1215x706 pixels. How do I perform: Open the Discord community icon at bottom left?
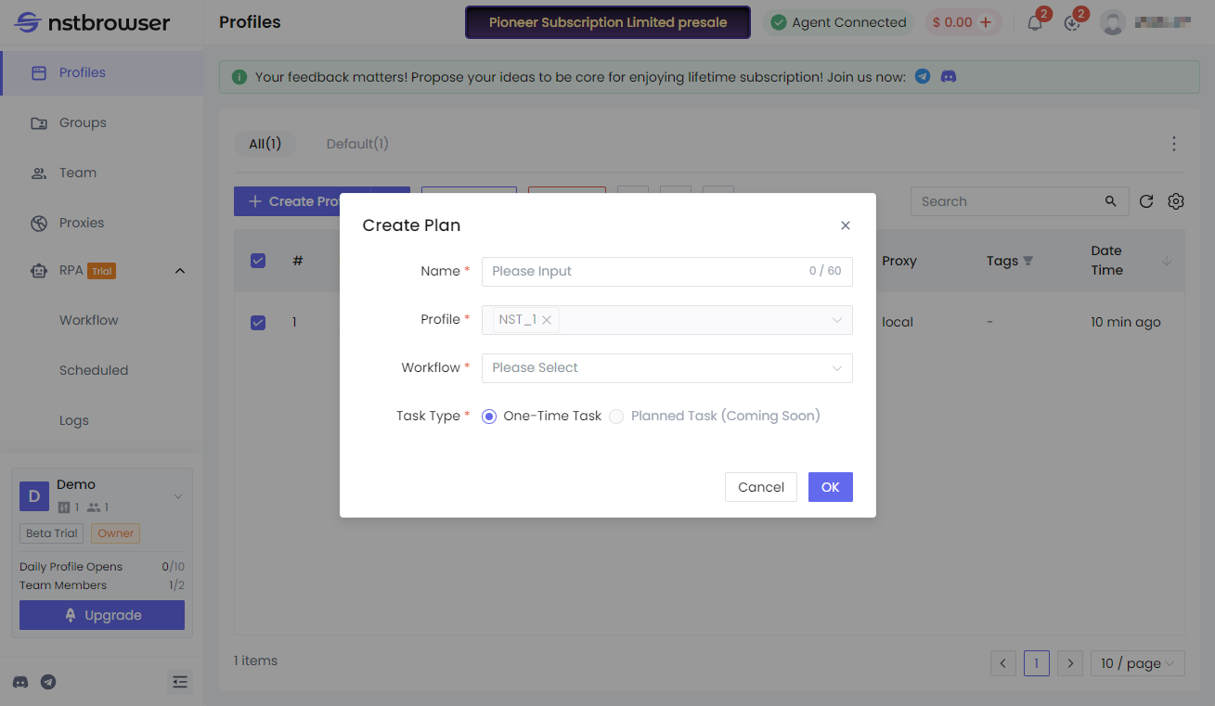(x=19, y=682)
